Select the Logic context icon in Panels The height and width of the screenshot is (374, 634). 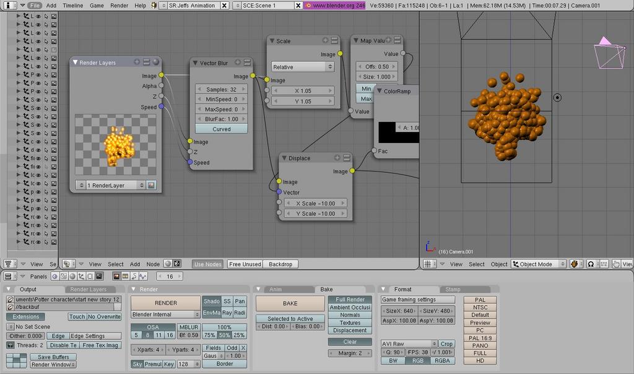[x=54, y=276]
